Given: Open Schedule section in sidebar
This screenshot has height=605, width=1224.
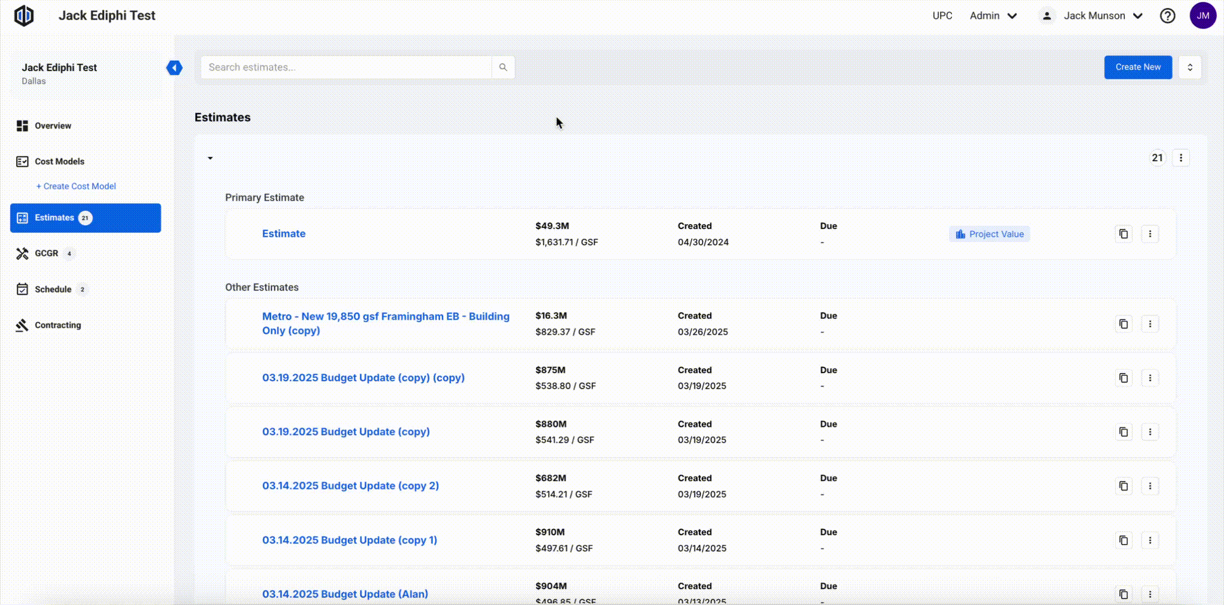Looking at the screenshot, I should 53,289.
